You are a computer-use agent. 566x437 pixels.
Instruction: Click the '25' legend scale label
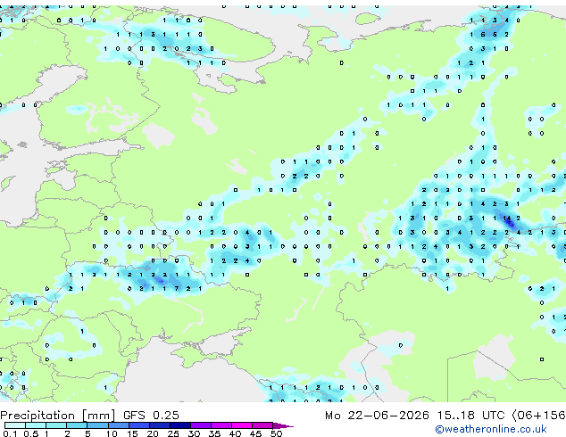tap(173, 433)
